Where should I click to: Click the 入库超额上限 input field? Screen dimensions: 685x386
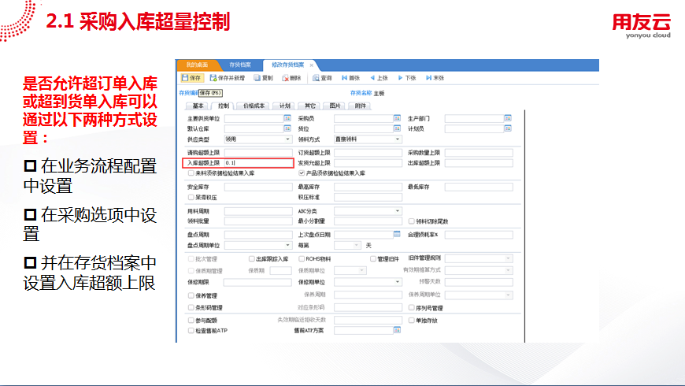tap(258, 162)
